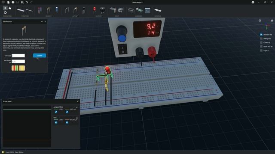The image size is (275, 154).
Task: Click the Ohms value input field
Action: [18, 56]
